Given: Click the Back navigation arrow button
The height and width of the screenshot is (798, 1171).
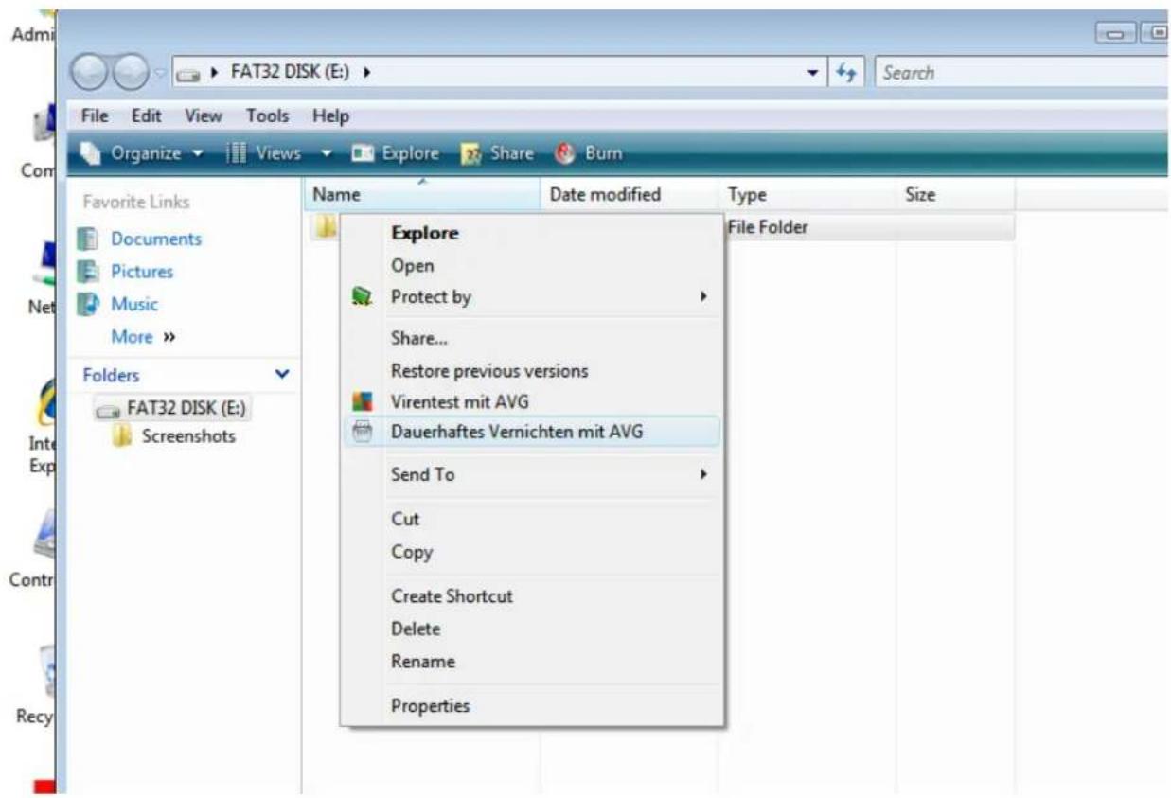Looking at the screenshot, I should coord(92,72).
